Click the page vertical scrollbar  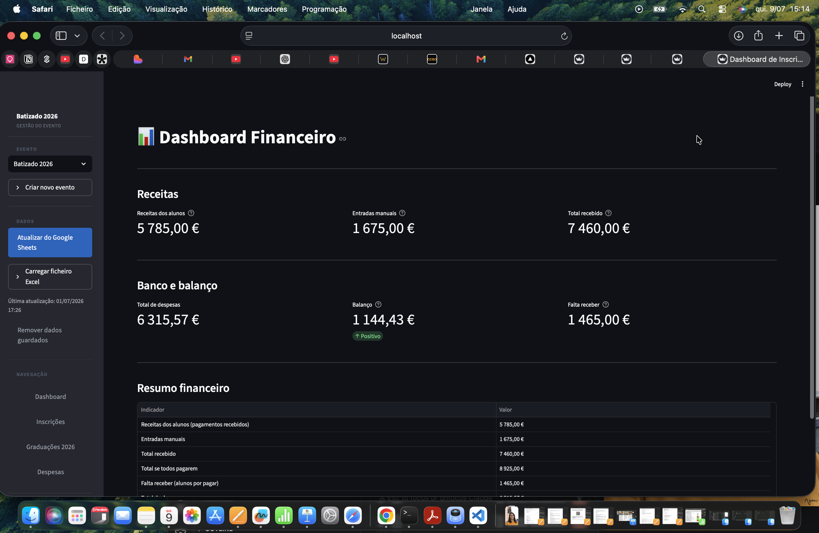[812, 258]
